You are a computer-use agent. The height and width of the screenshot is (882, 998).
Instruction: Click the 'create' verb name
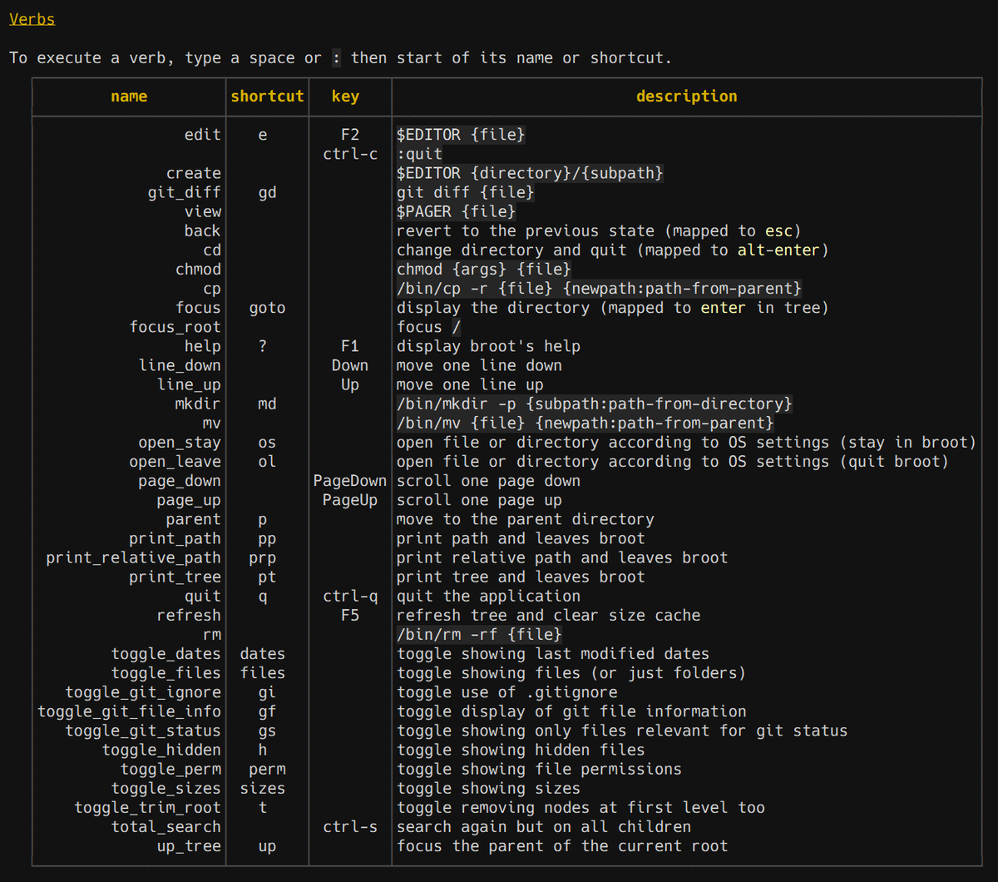194,173
